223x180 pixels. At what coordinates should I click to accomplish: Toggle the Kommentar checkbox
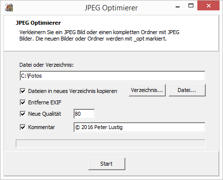click(23, 127)
